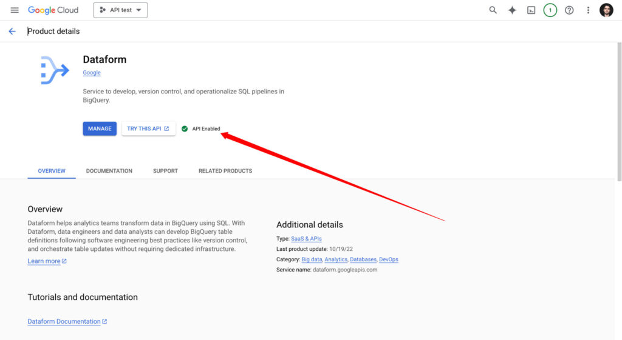The width and height of the screenshot is (622, 340).
Task: Open Gemini AI sparkle assistant
Action: point(512,10)
